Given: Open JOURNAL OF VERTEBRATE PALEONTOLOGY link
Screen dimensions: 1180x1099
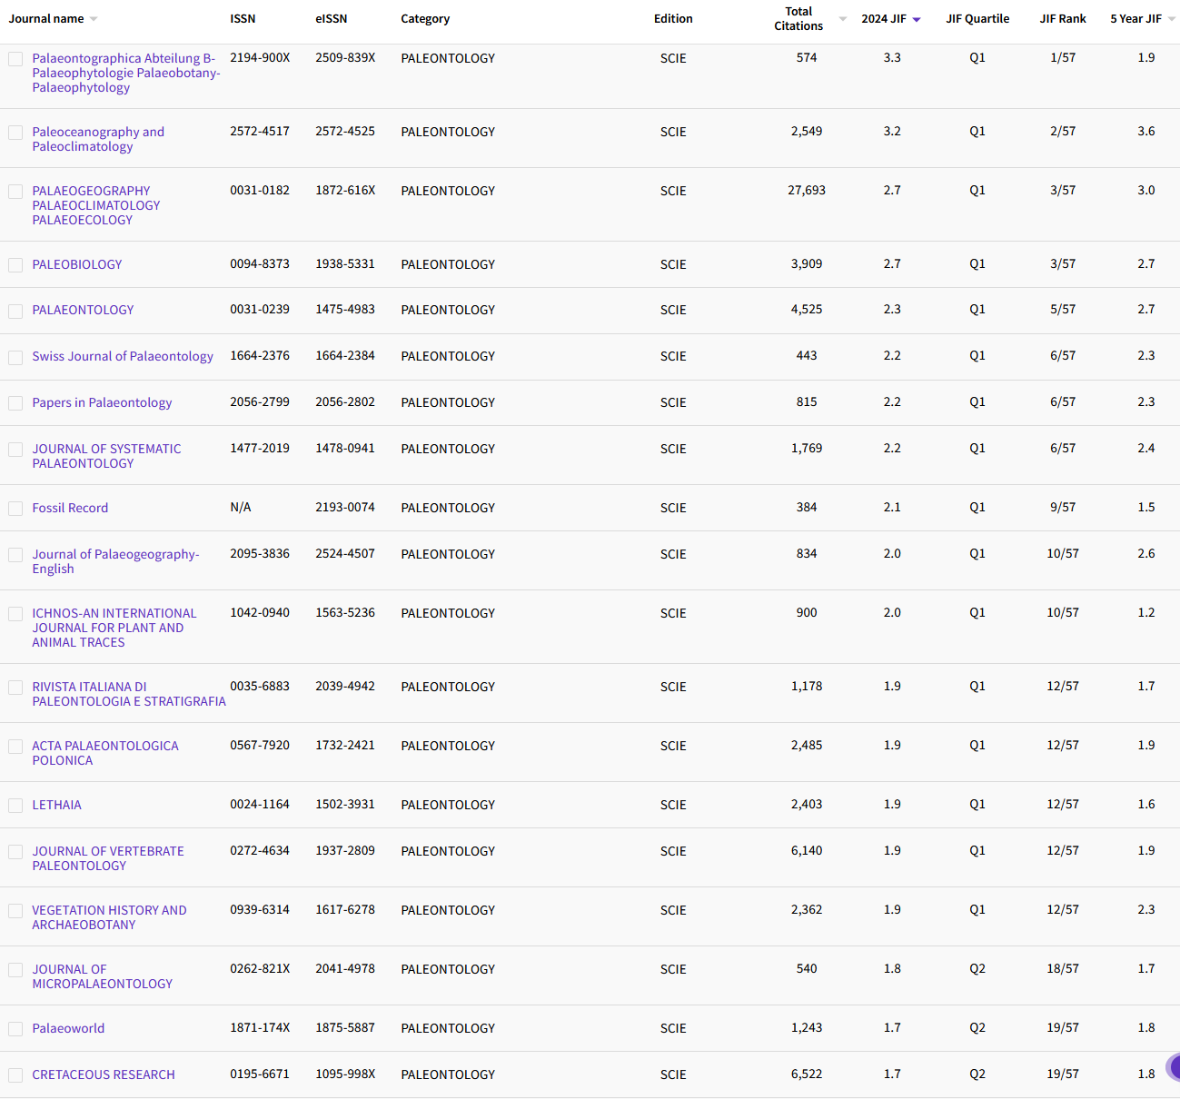Looking at the screenshot, I should point(108,858).
